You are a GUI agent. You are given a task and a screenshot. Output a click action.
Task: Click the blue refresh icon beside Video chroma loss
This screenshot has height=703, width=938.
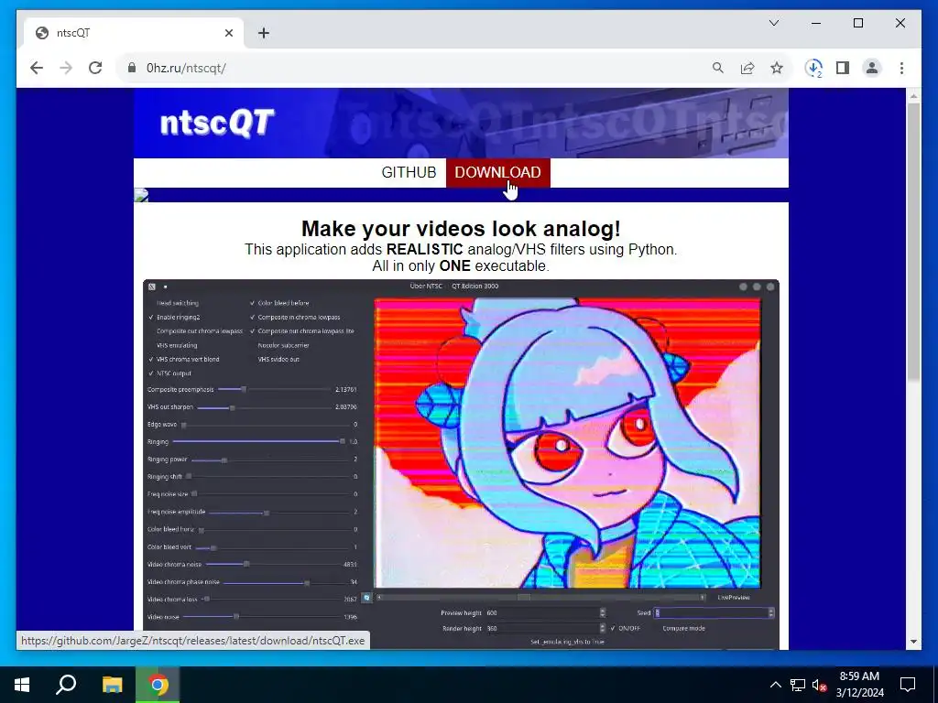(x=366, y=598)
